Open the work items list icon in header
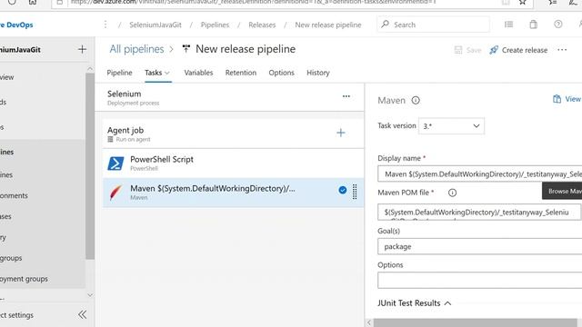Screen dimensions: 582x327 click(x=508, y=25)
